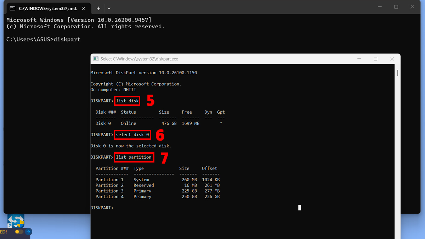The height and width of the screenshot is (239, 425).
Task: Click the 'Reserved' partition type
Action: 144,185
